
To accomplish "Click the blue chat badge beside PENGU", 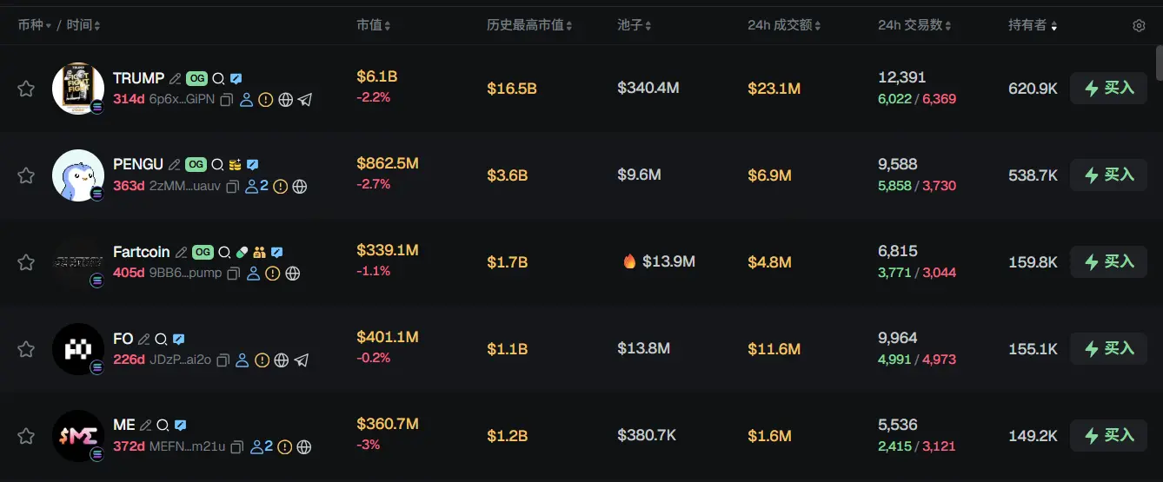I will click(253, 165).
